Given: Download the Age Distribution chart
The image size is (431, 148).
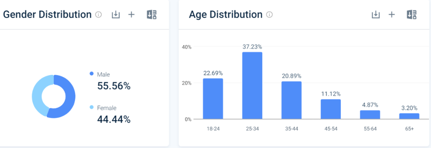Looking at the screenshot, I should [x=376, y=15].
